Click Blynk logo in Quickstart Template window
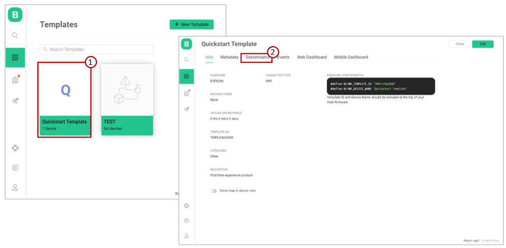The height and width of the screenshot is (248, 506). click(x=186, y=44)
